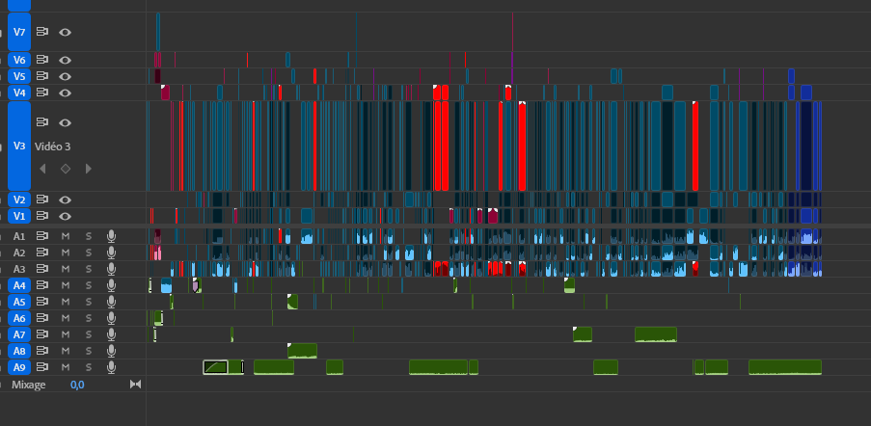Click Mixage volume value 0,0
871x426 pixels.
click(x=77, y=385)
